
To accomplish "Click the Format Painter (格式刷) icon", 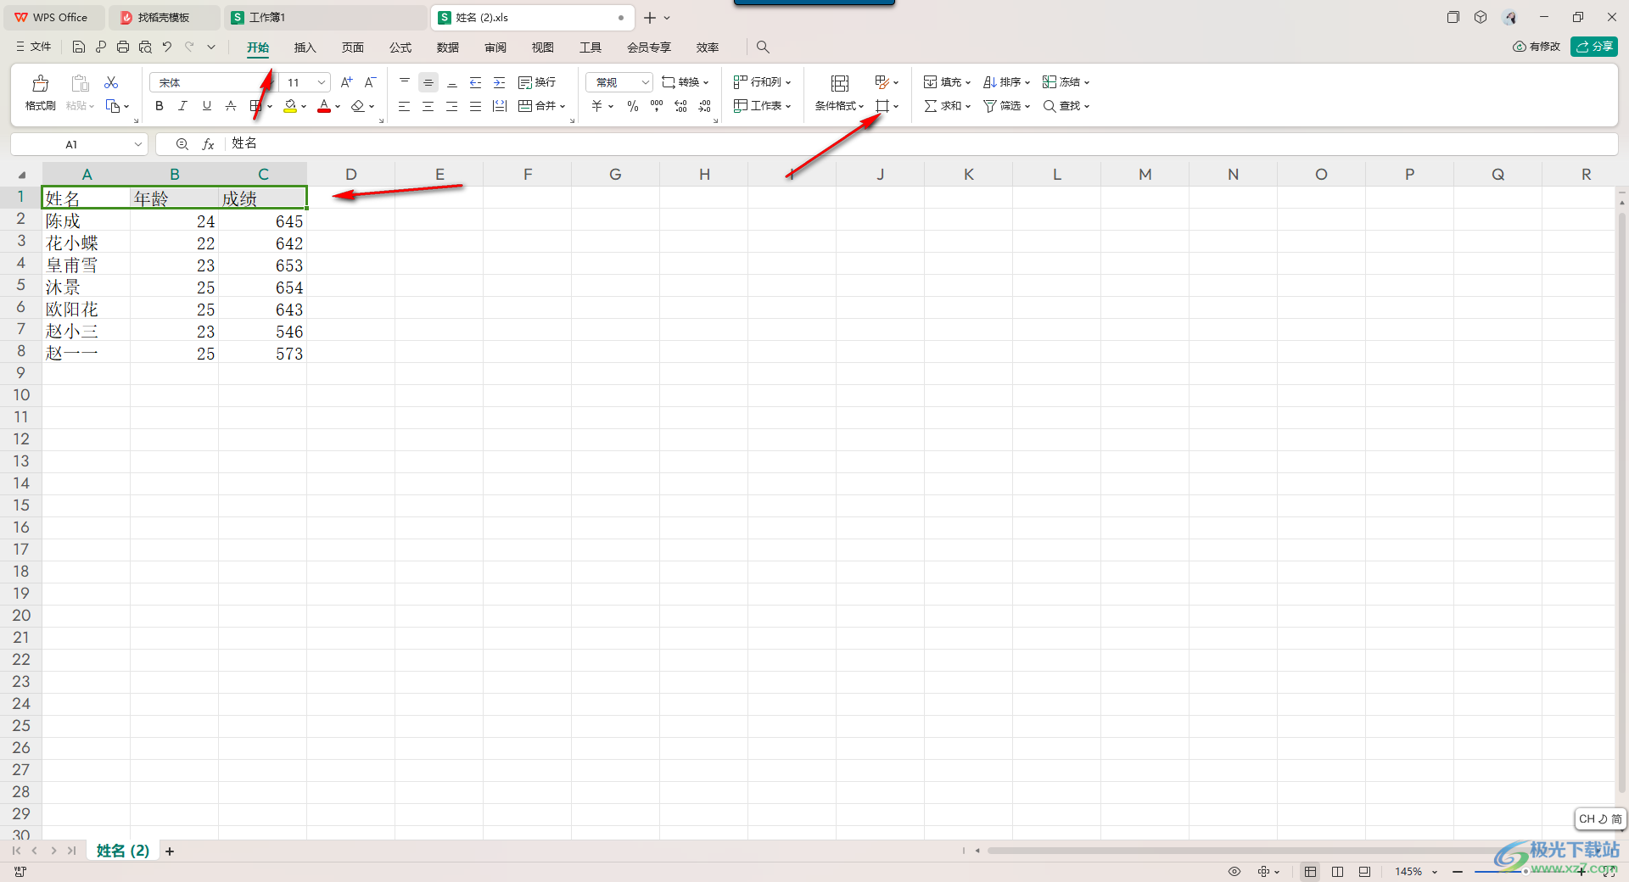I will point(40,93).
